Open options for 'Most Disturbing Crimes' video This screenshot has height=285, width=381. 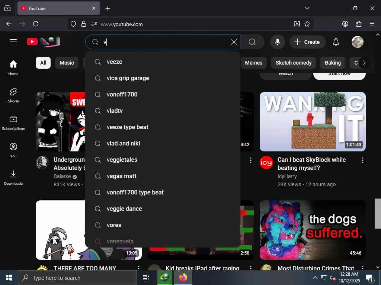click(362, 268)
